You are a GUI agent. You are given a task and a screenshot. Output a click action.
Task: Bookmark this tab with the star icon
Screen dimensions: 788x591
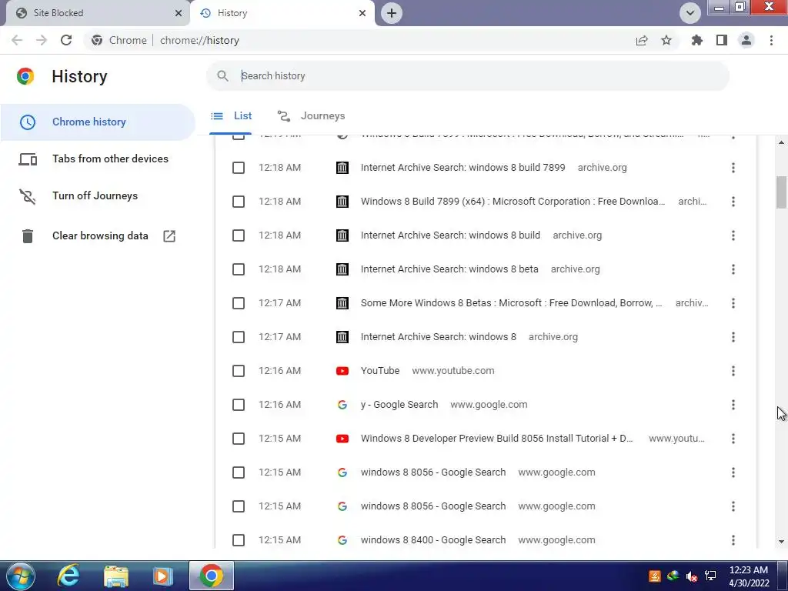click(666, 40)
